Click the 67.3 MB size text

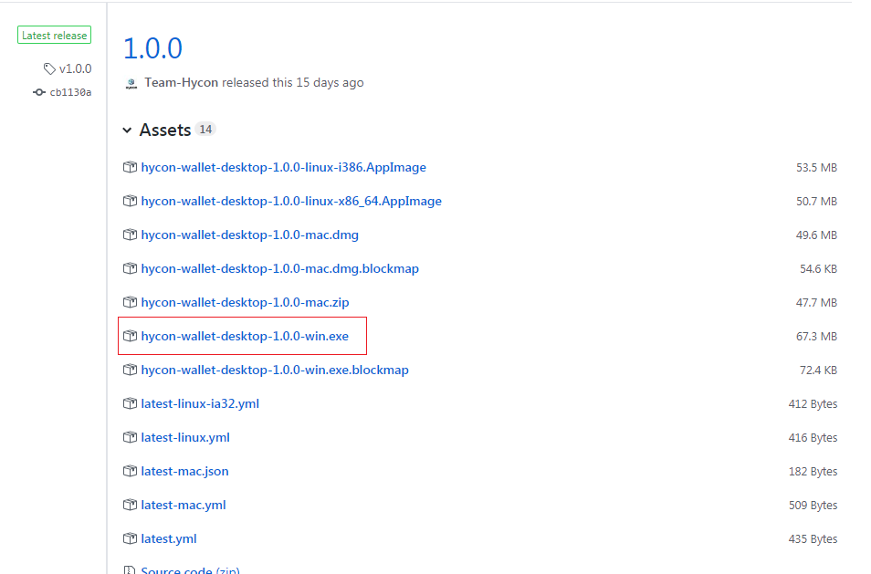(x=816, y=337)
